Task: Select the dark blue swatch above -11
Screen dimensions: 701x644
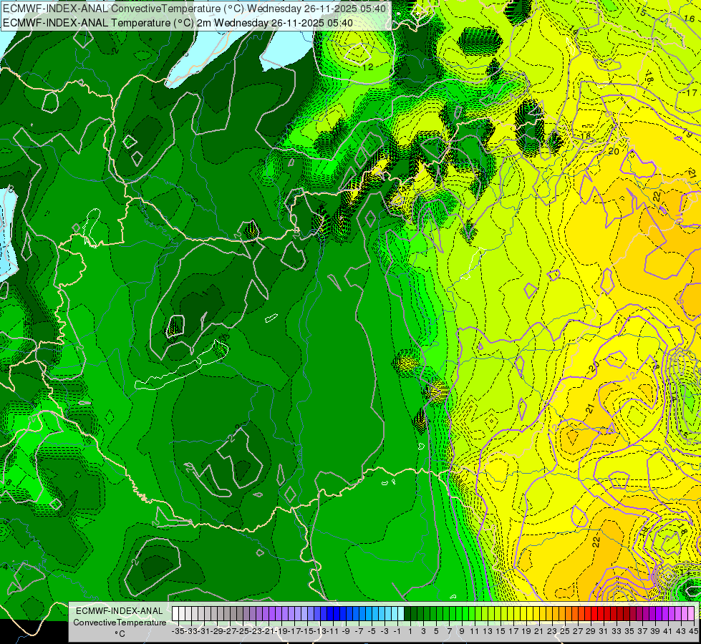Action: [x=331, y=613]
